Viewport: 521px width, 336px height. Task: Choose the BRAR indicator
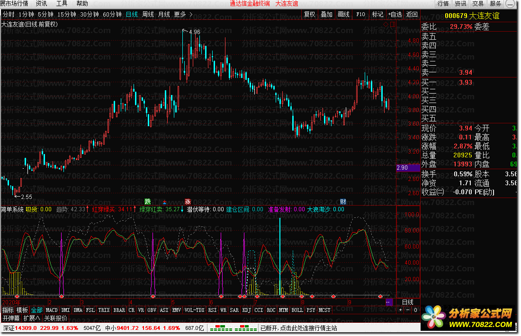119,310
